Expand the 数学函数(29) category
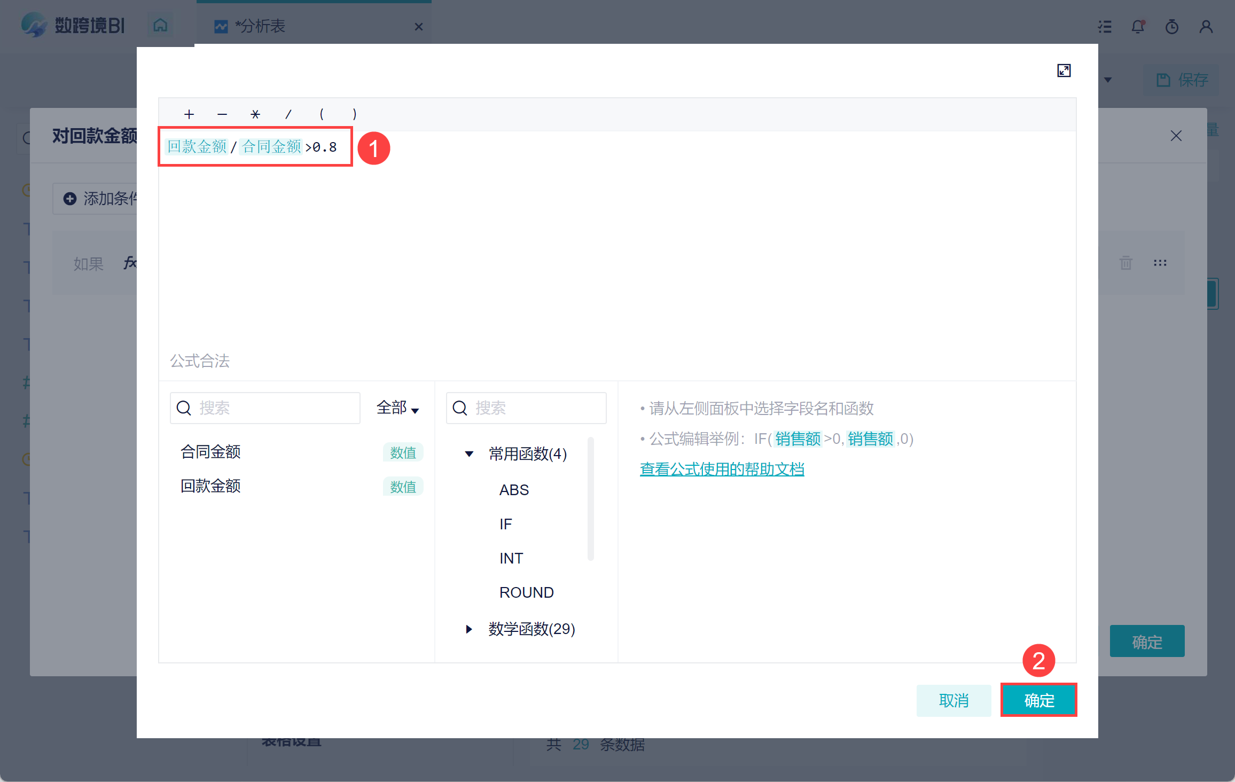The height and width of the screenshot is (782, 1235). point(469,629)
